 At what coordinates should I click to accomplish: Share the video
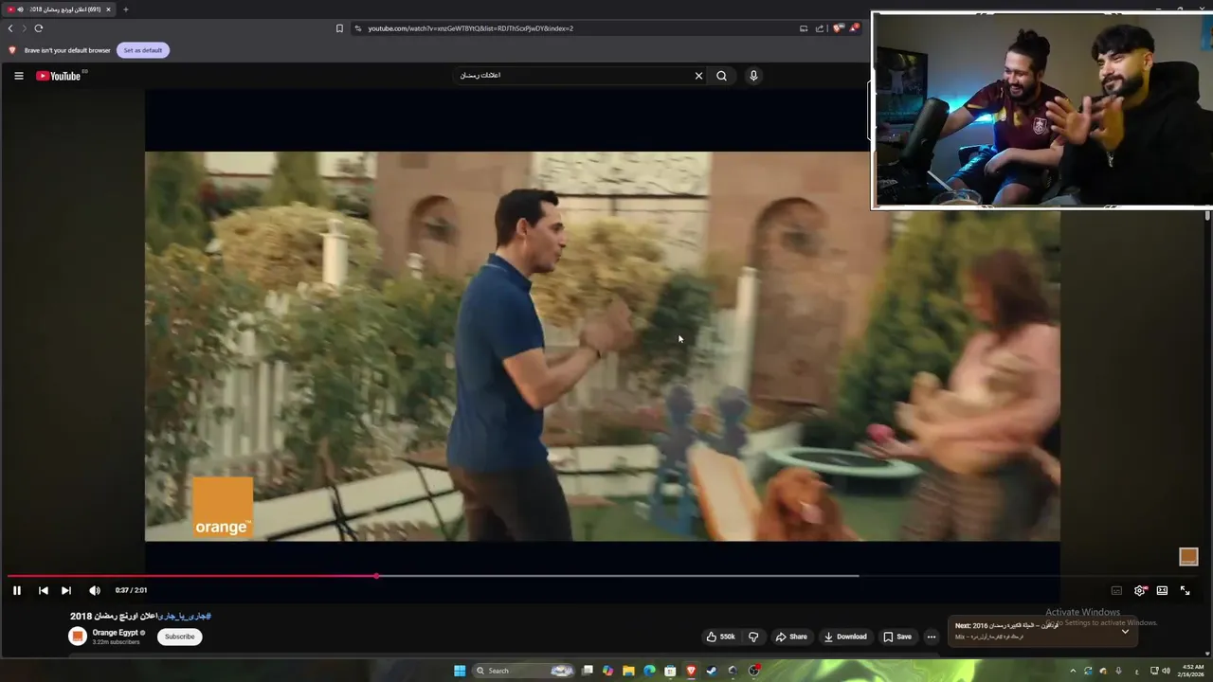click(x=791, y=637)
